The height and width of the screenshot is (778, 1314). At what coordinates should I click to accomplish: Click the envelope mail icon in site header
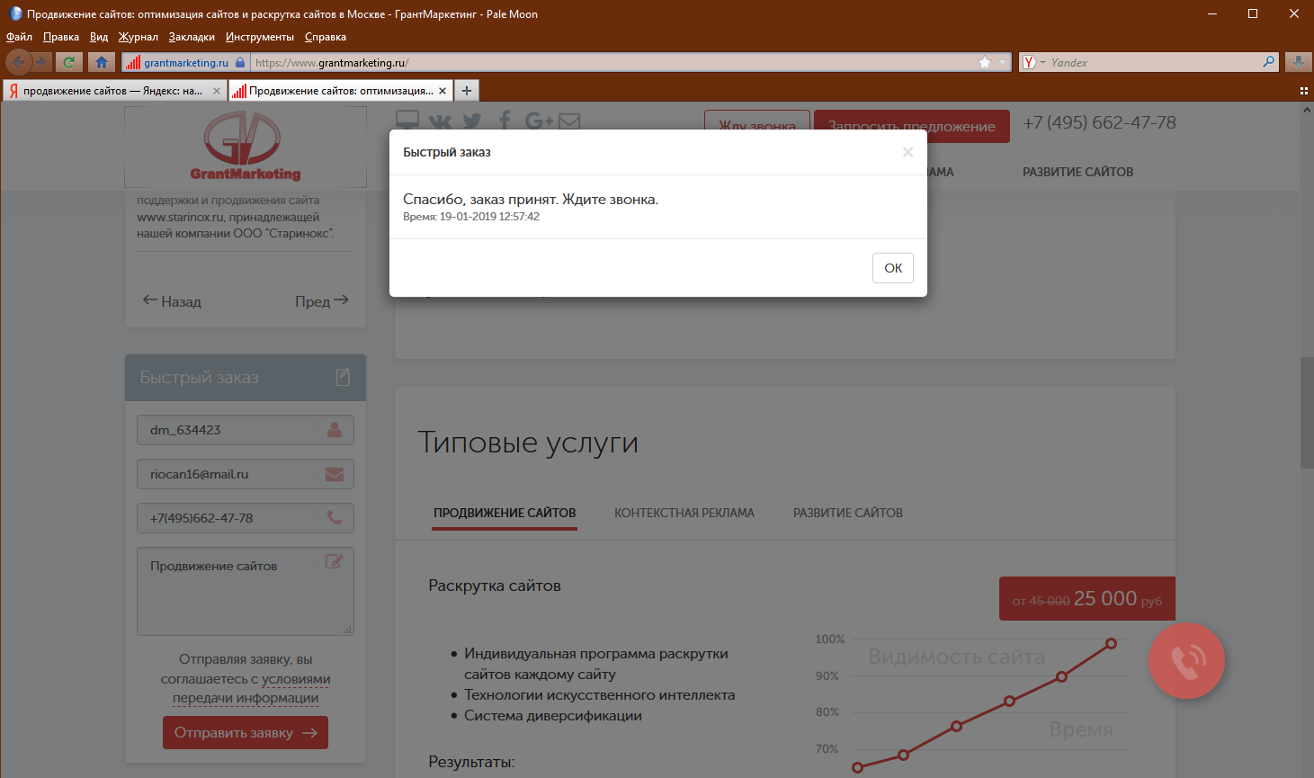(569, 121)
